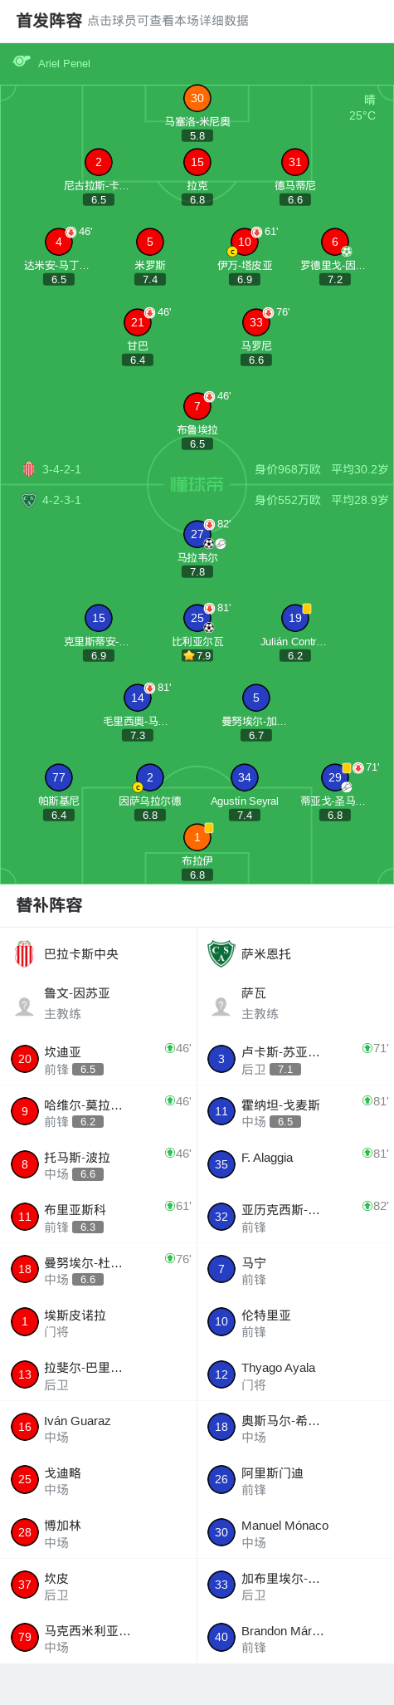Select blue player 34 Agustín Seyral
Image resolution: width=394 pixels, height=1705 pixels.
point(245,777)
